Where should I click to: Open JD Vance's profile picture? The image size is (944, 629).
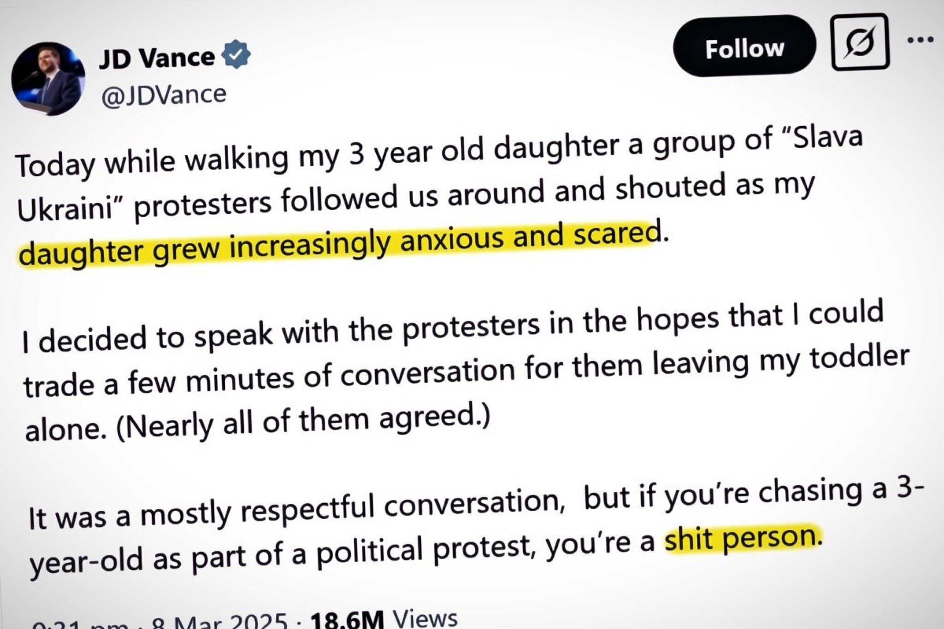point(48,79)
